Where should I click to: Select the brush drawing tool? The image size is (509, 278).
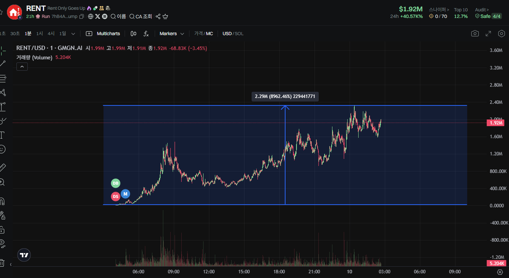tap(3, 121)
